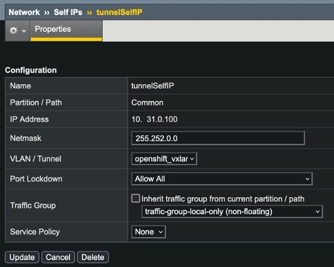Click the Traffic Group label
This screenshot has height=267, width=334.
click(33, 205)
